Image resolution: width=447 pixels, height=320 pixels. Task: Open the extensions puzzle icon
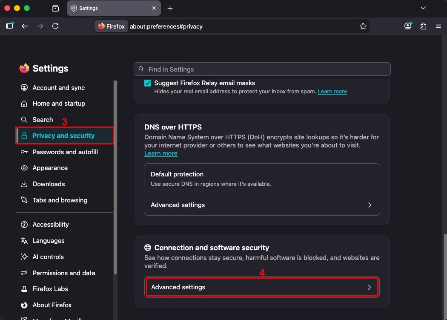click(423, 26)
